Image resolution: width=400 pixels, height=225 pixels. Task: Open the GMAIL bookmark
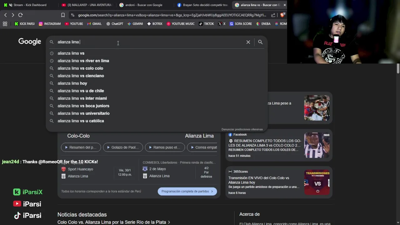(94, 24)
